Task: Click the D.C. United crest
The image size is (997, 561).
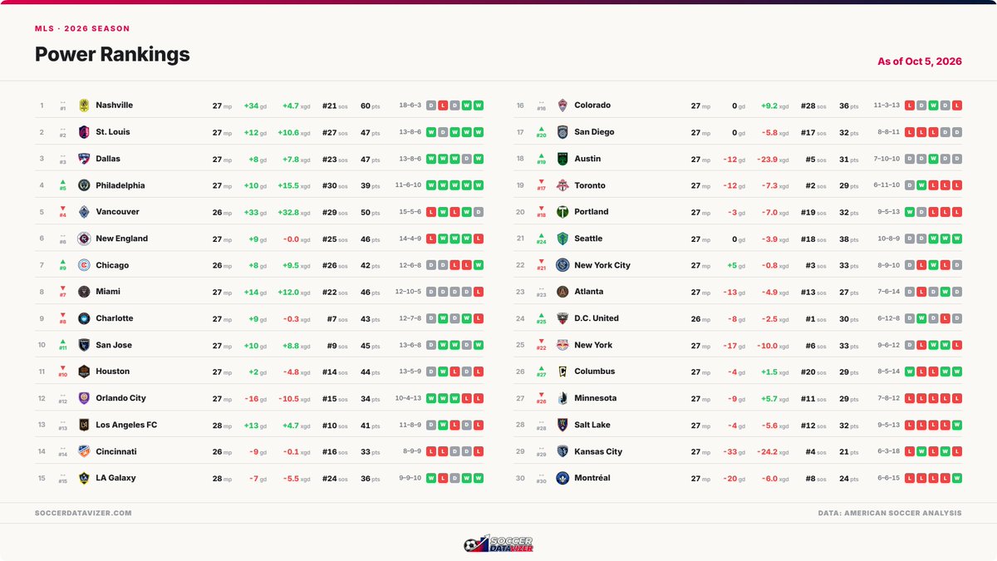Action: 562,318
